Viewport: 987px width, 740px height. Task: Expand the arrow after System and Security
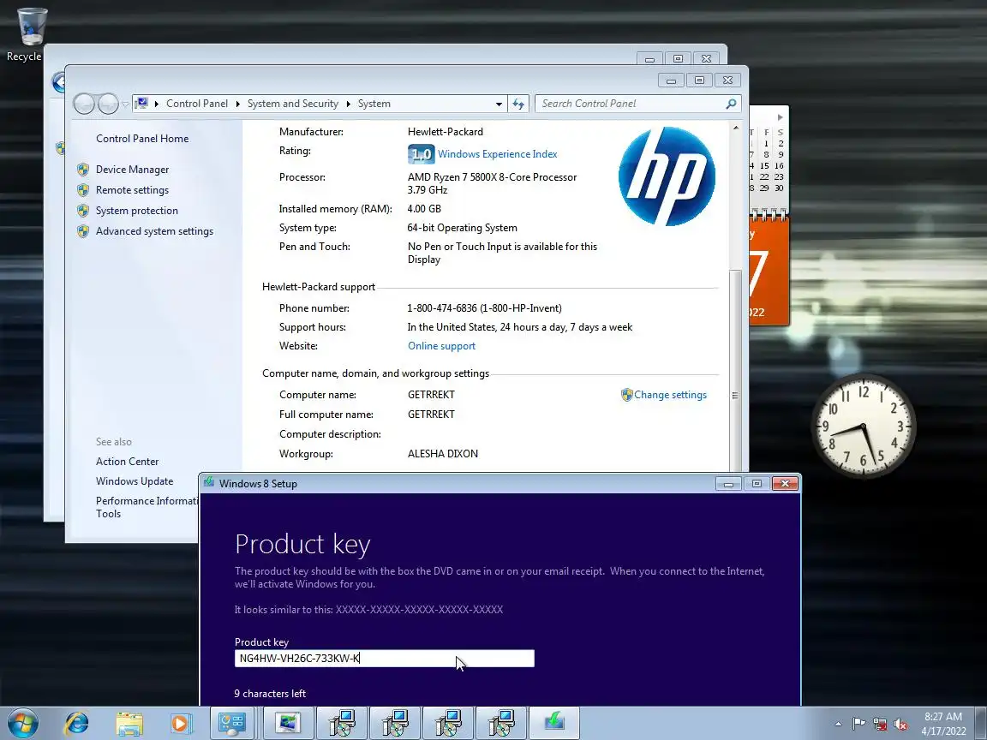(348, 104)
